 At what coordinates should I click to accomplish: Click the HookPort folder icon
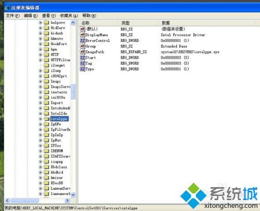[x=46, y=44]
